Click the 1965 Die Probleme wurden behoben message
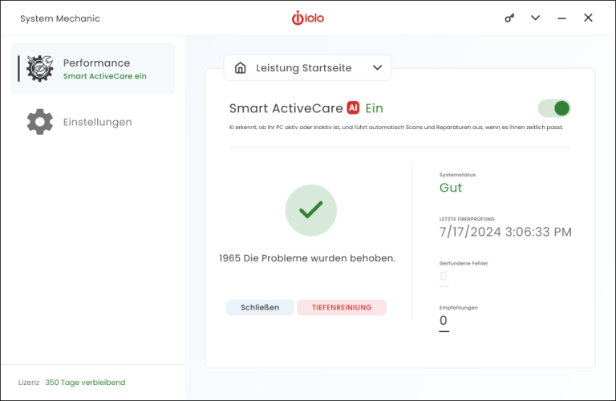This screenshot has width=616, height=401. click(x=307, y=258)
